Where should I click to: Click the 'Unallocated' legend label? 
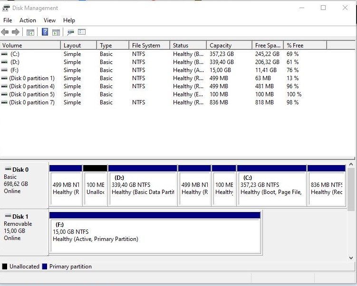coord(24,267)
